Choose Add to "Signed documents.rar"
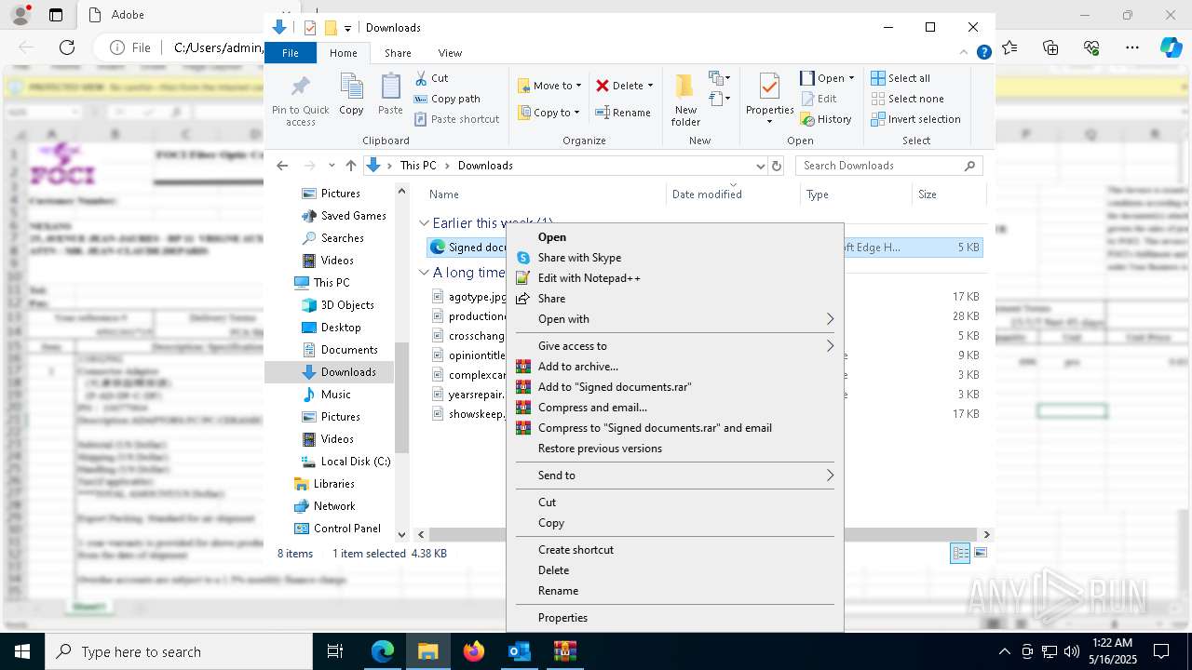This screenshot has width=1192, height=670. (x=675, y=387)
